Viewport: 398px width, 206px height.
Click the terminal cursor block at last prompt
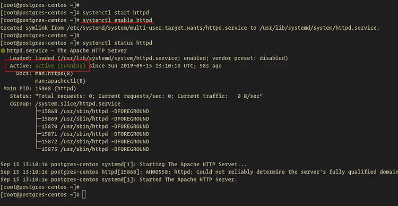point(84,195)
